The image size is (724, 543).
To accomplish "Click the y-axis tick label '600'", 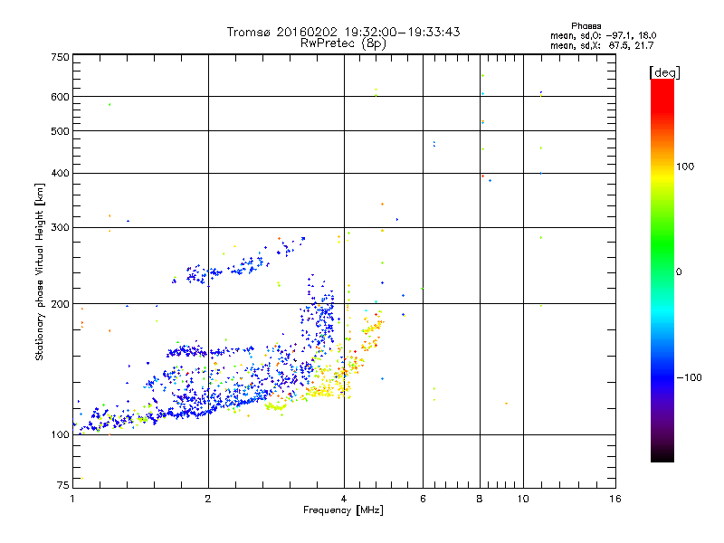I will click(60, 97).
